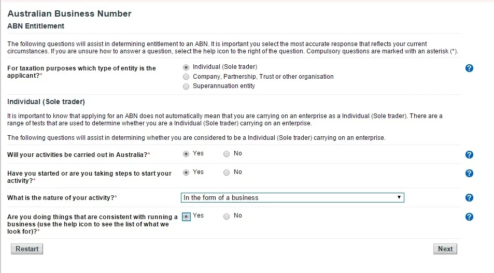
Task: Select Yes for activities carried out in Australia
Action: point(187,154)
